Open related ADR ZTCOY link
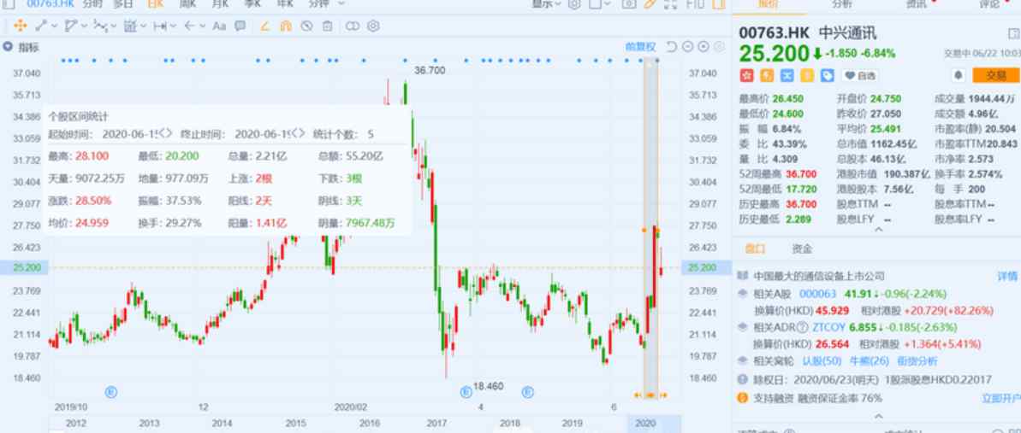Screen dimensions: 1021x433 pyautogui.click(x=831, y=327)
